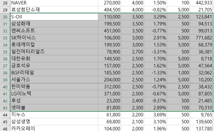Click the price cell 106,000

click(x=109, y=38)
